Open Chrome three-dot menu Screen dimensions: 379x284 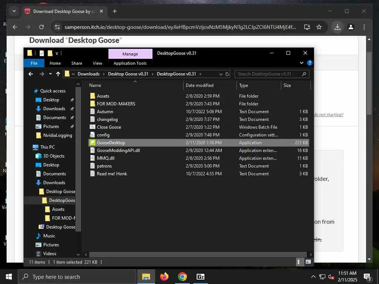[x=364, y=27]
